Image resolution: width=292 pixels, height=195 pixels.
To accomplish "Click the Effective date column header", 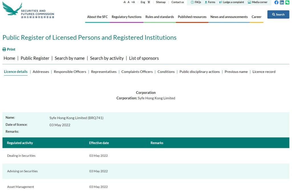I will (x=99, y=143).
